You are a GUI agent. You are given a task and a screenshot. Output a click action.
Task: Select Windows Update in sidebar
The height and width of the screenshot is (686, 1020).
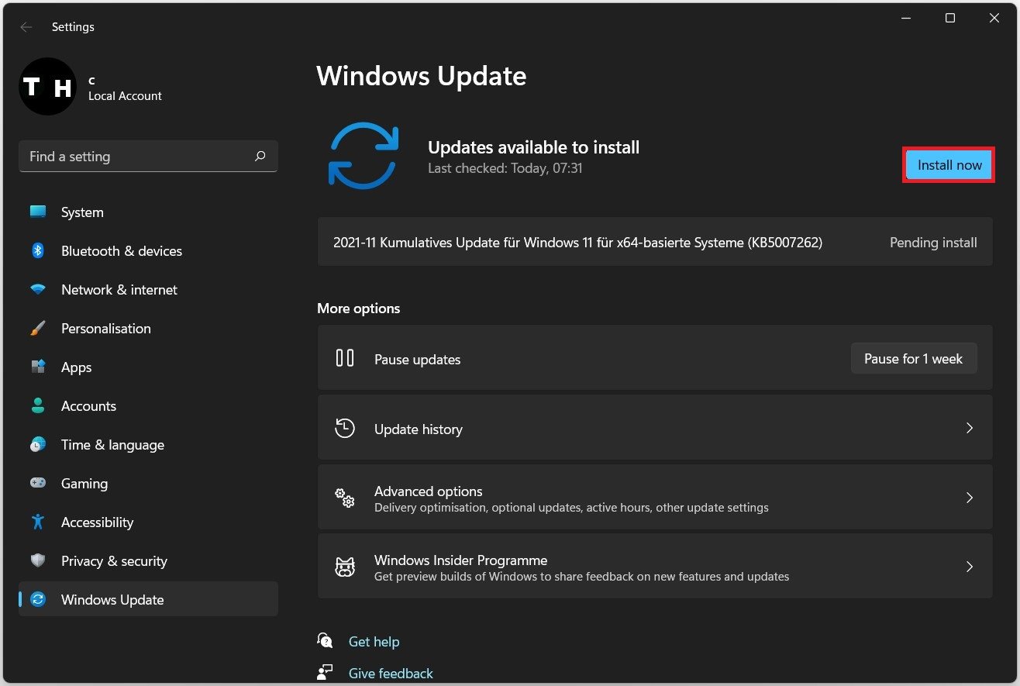(148, 600)
